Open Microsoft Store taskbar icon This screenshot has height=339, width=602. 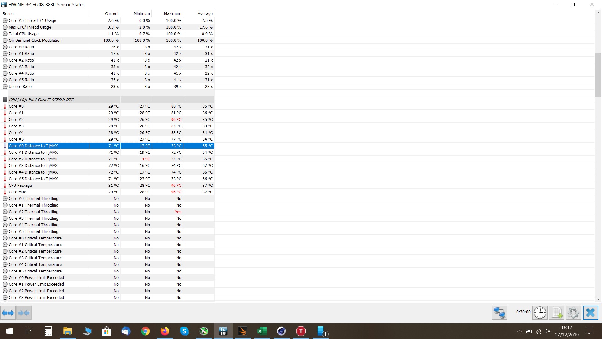click(x=106, y=331)
